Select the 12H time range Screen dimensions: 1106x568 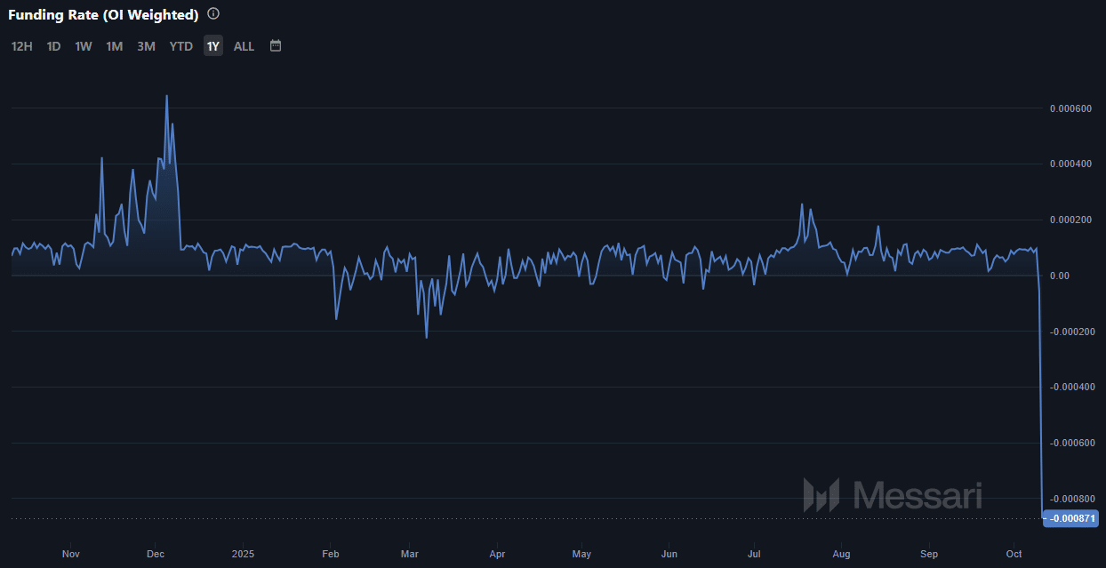(21, 46)
